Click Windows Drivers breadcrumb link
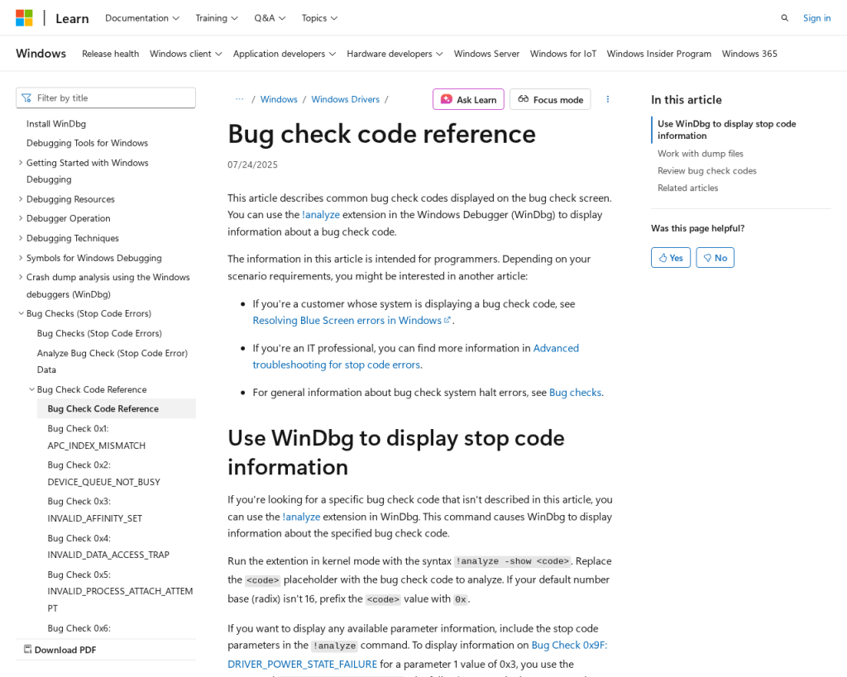 click(x=345, y=99)
